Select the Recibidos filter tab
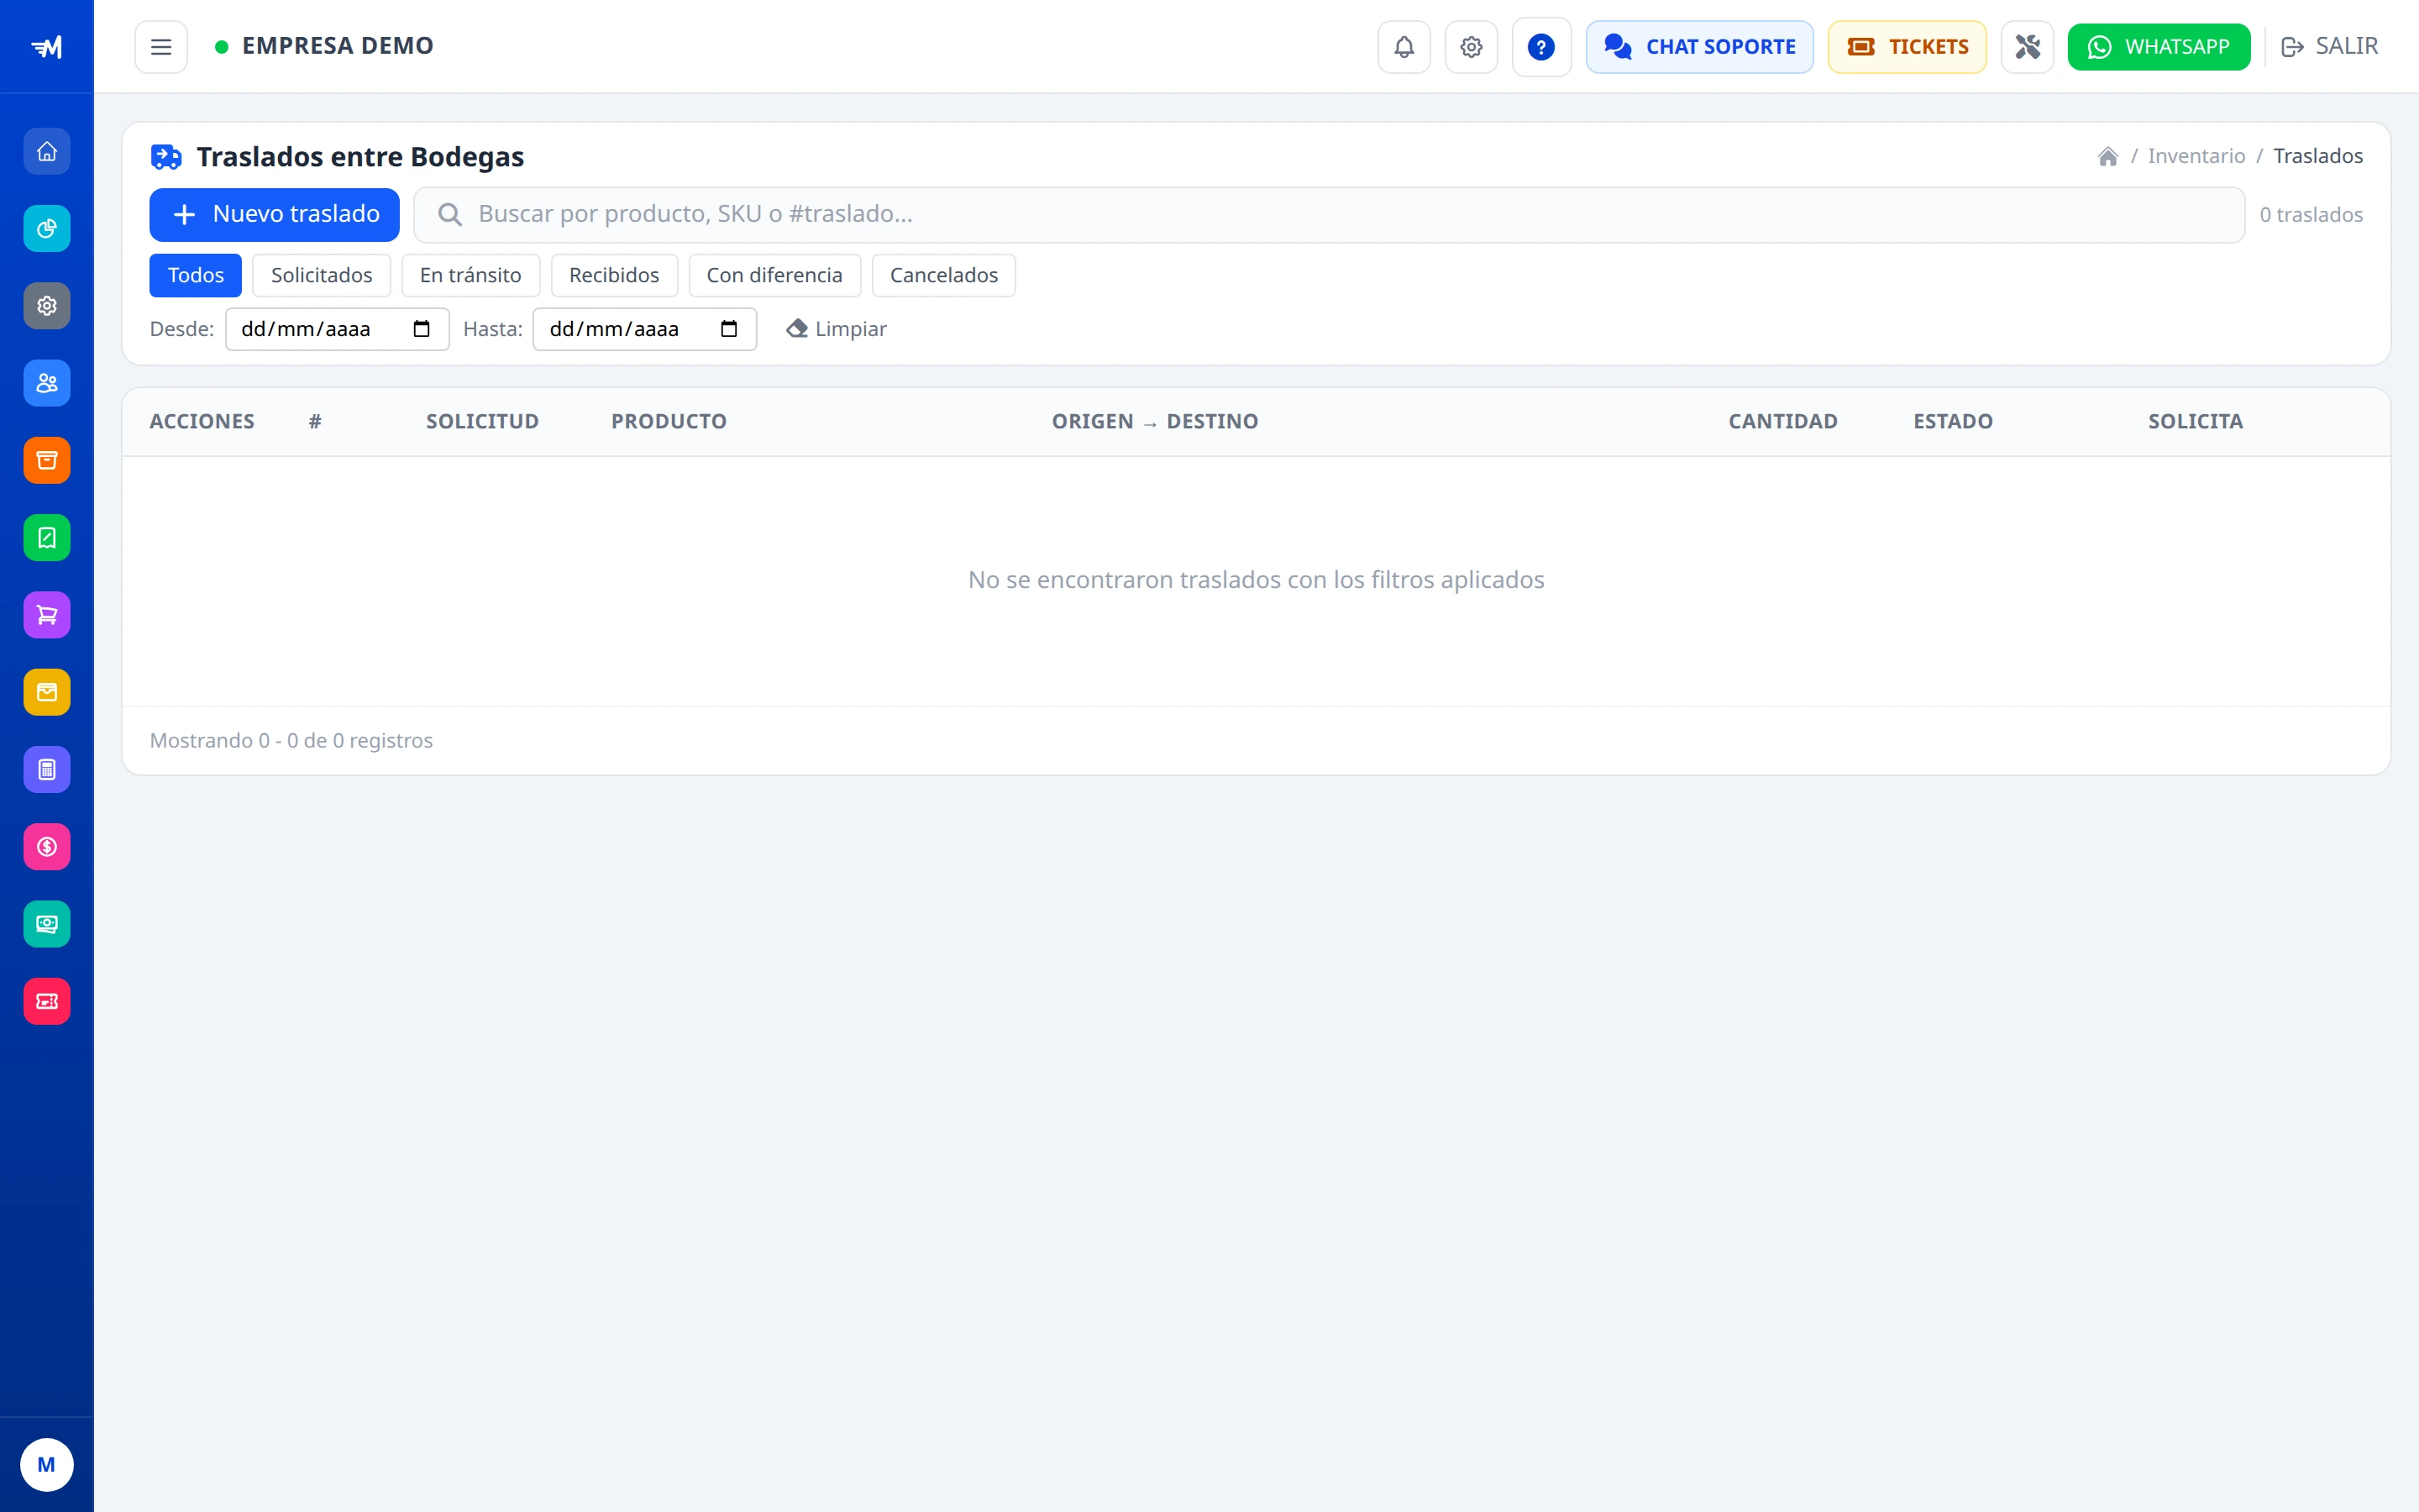The image size is (2419, 1512). pos(615,276)
